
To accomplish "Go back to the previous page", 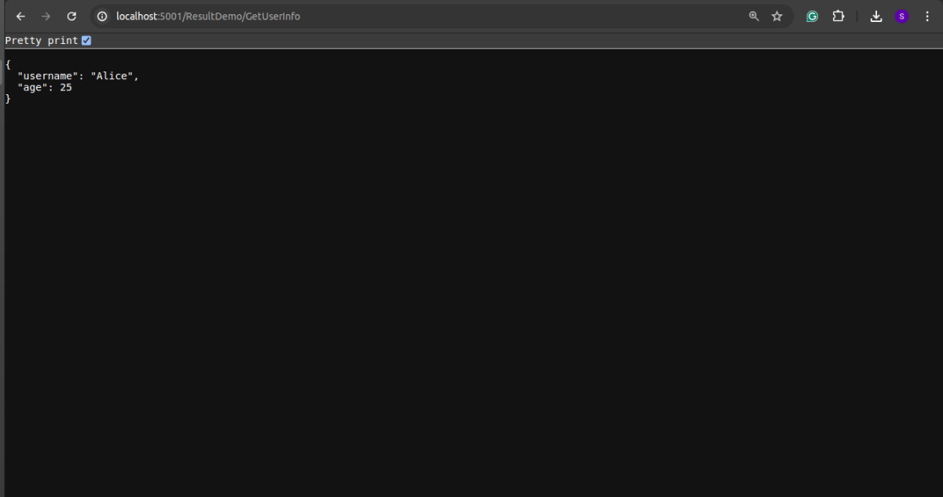I will tap(20, 16).
